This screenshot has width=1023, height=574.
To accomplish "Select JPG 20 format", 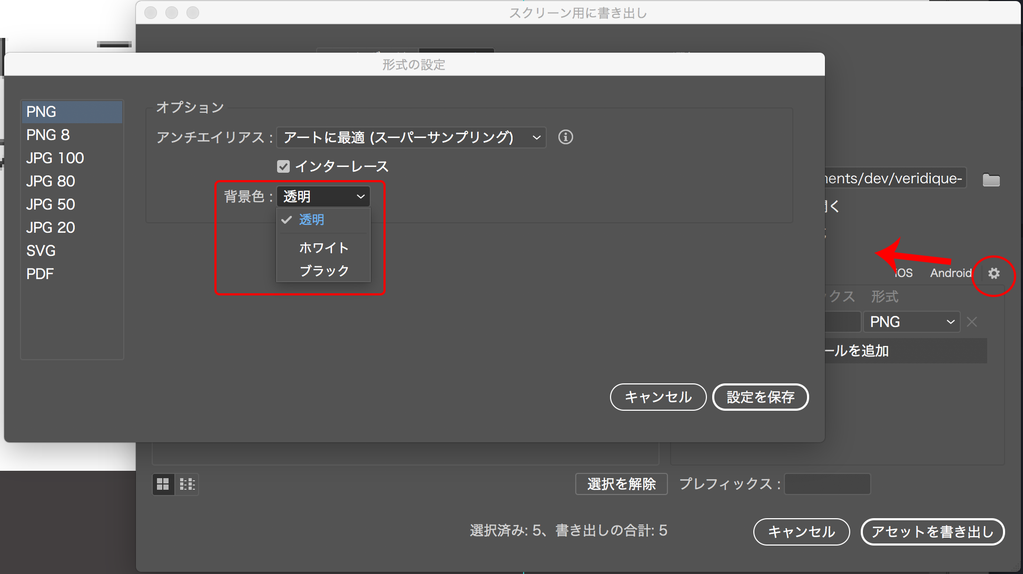I will tap(72, 227).
